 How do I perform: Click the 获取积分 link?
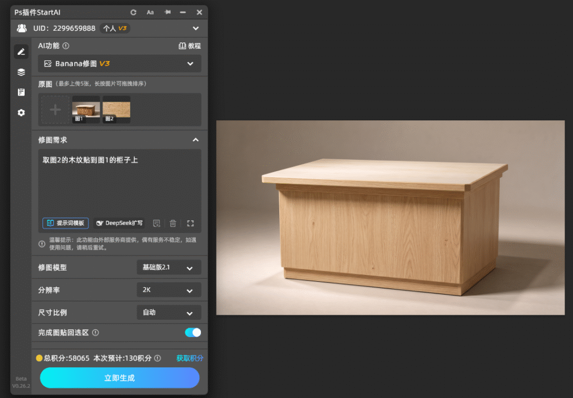tap(190, 358)
